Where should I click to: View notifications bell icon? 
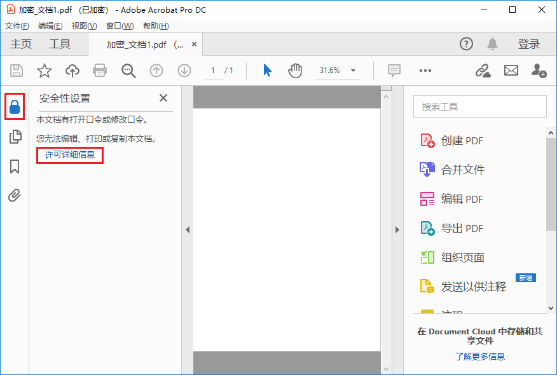tap(492, 44)
